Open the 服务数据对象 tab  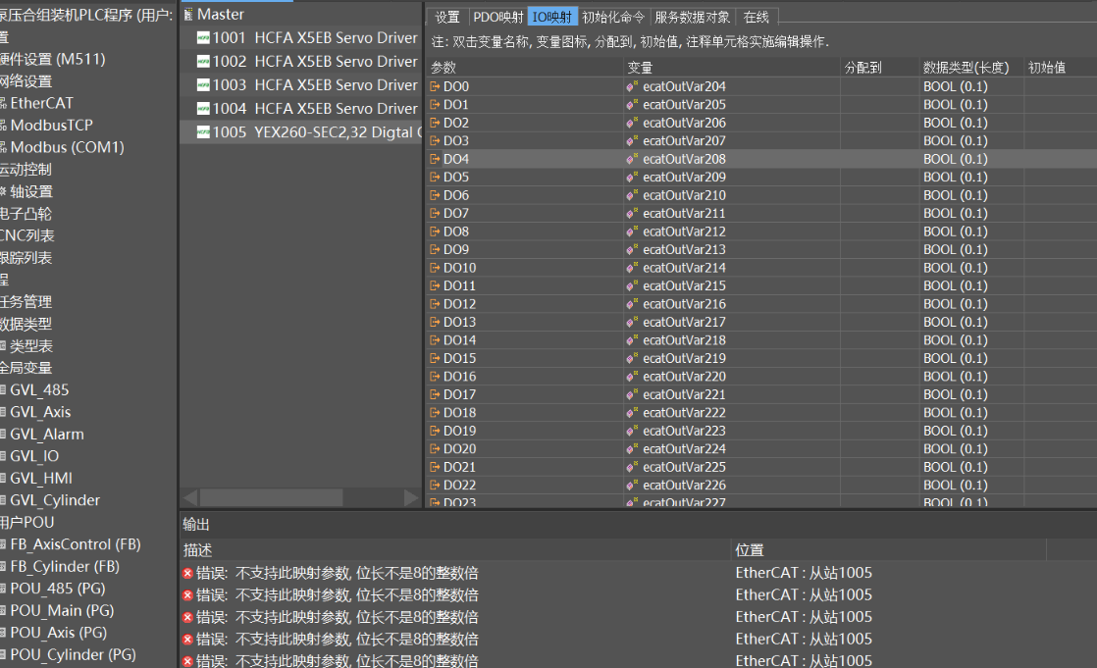pyautogui.click(x=692, y=17)
